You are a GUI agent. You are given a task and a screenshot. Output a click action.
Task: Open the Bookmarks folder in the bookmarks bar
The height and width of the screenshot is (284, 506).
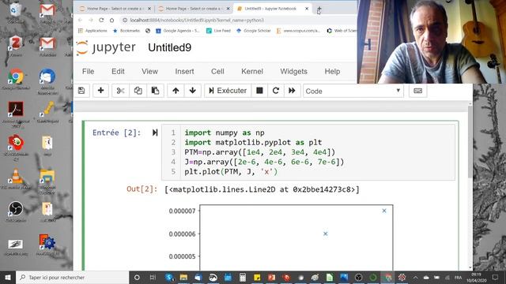pyautogui.click(x=126, y=31)
